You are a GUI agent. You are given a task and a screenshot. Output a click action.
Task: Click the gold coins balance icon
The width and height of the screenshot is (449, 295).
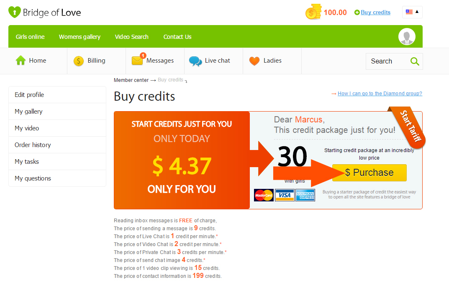(x=313, y=12)
